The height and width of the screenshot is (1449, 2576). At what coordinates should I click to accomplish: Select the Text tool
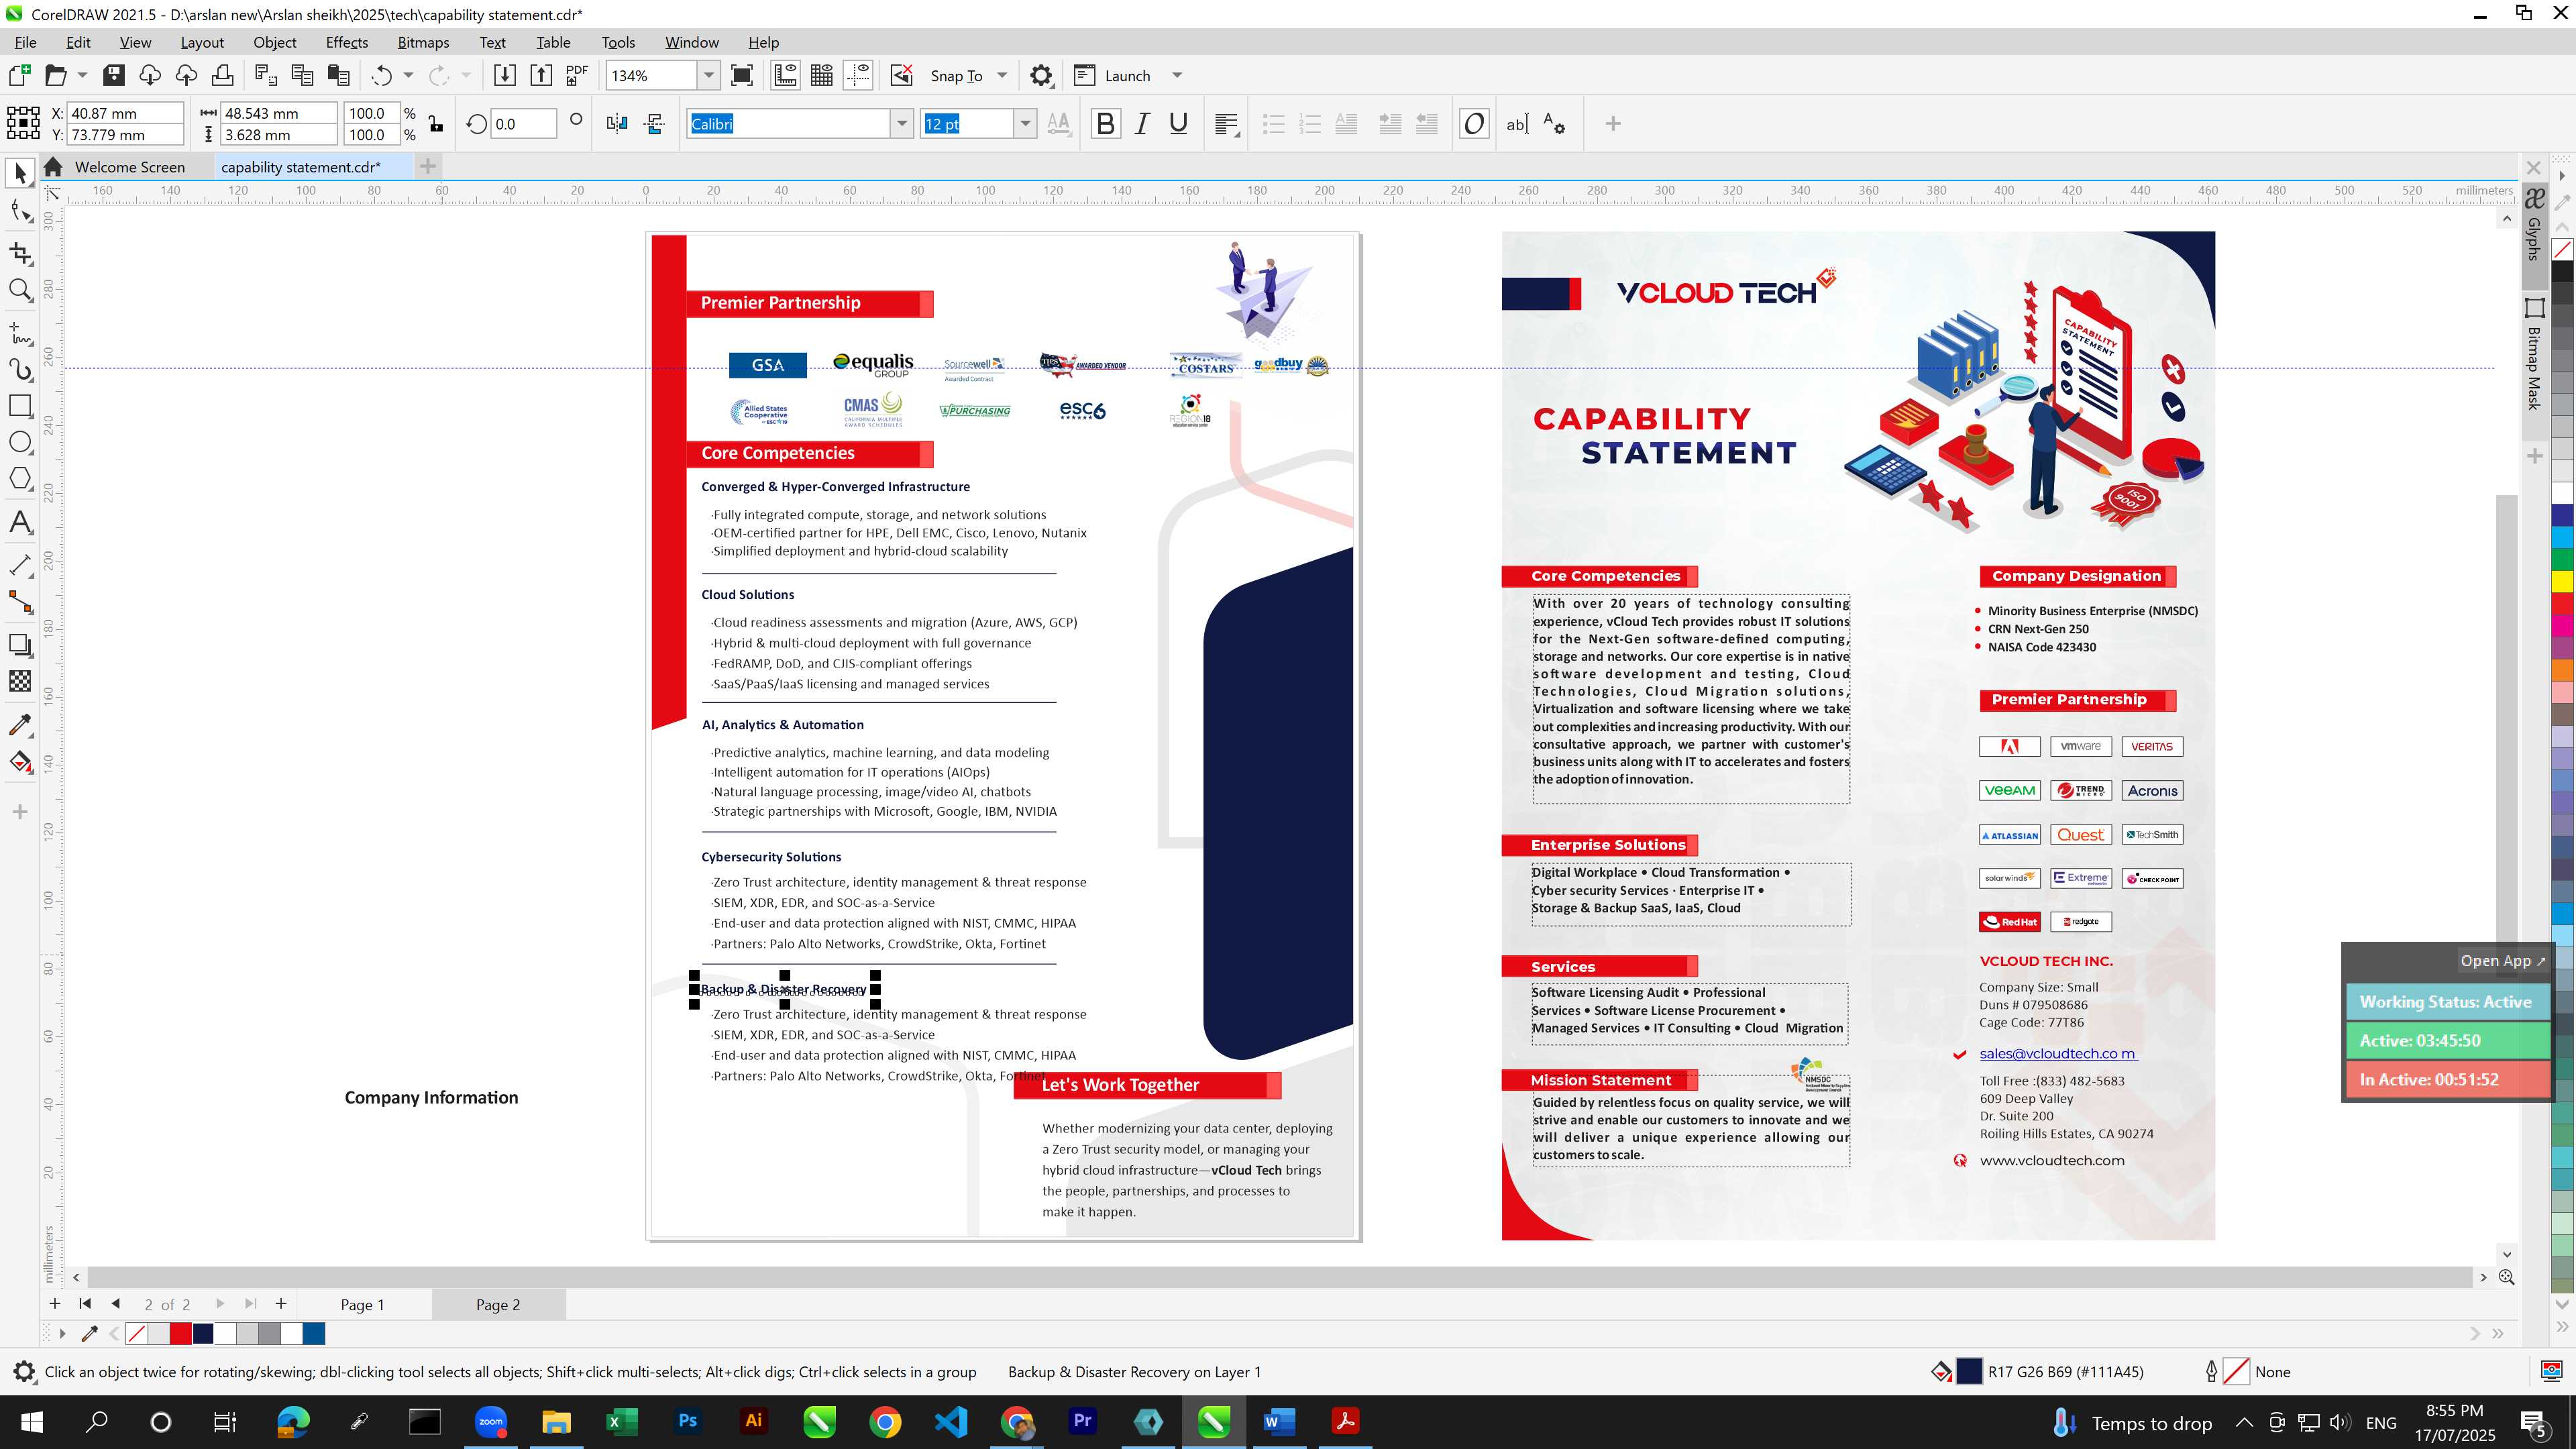(x=20, y=522)
